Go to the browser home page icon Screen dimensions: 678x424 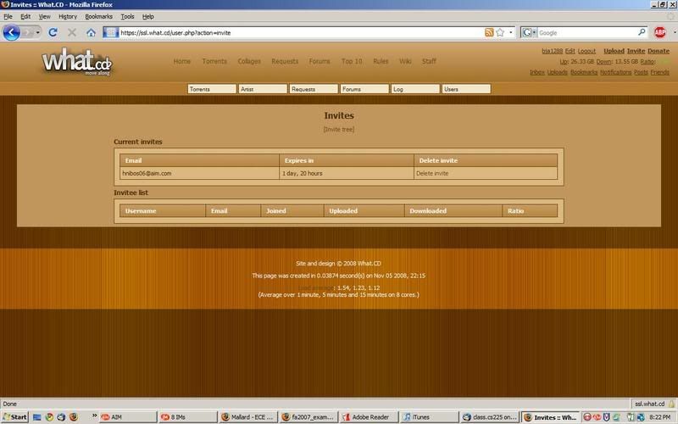(x=91, y=32)
